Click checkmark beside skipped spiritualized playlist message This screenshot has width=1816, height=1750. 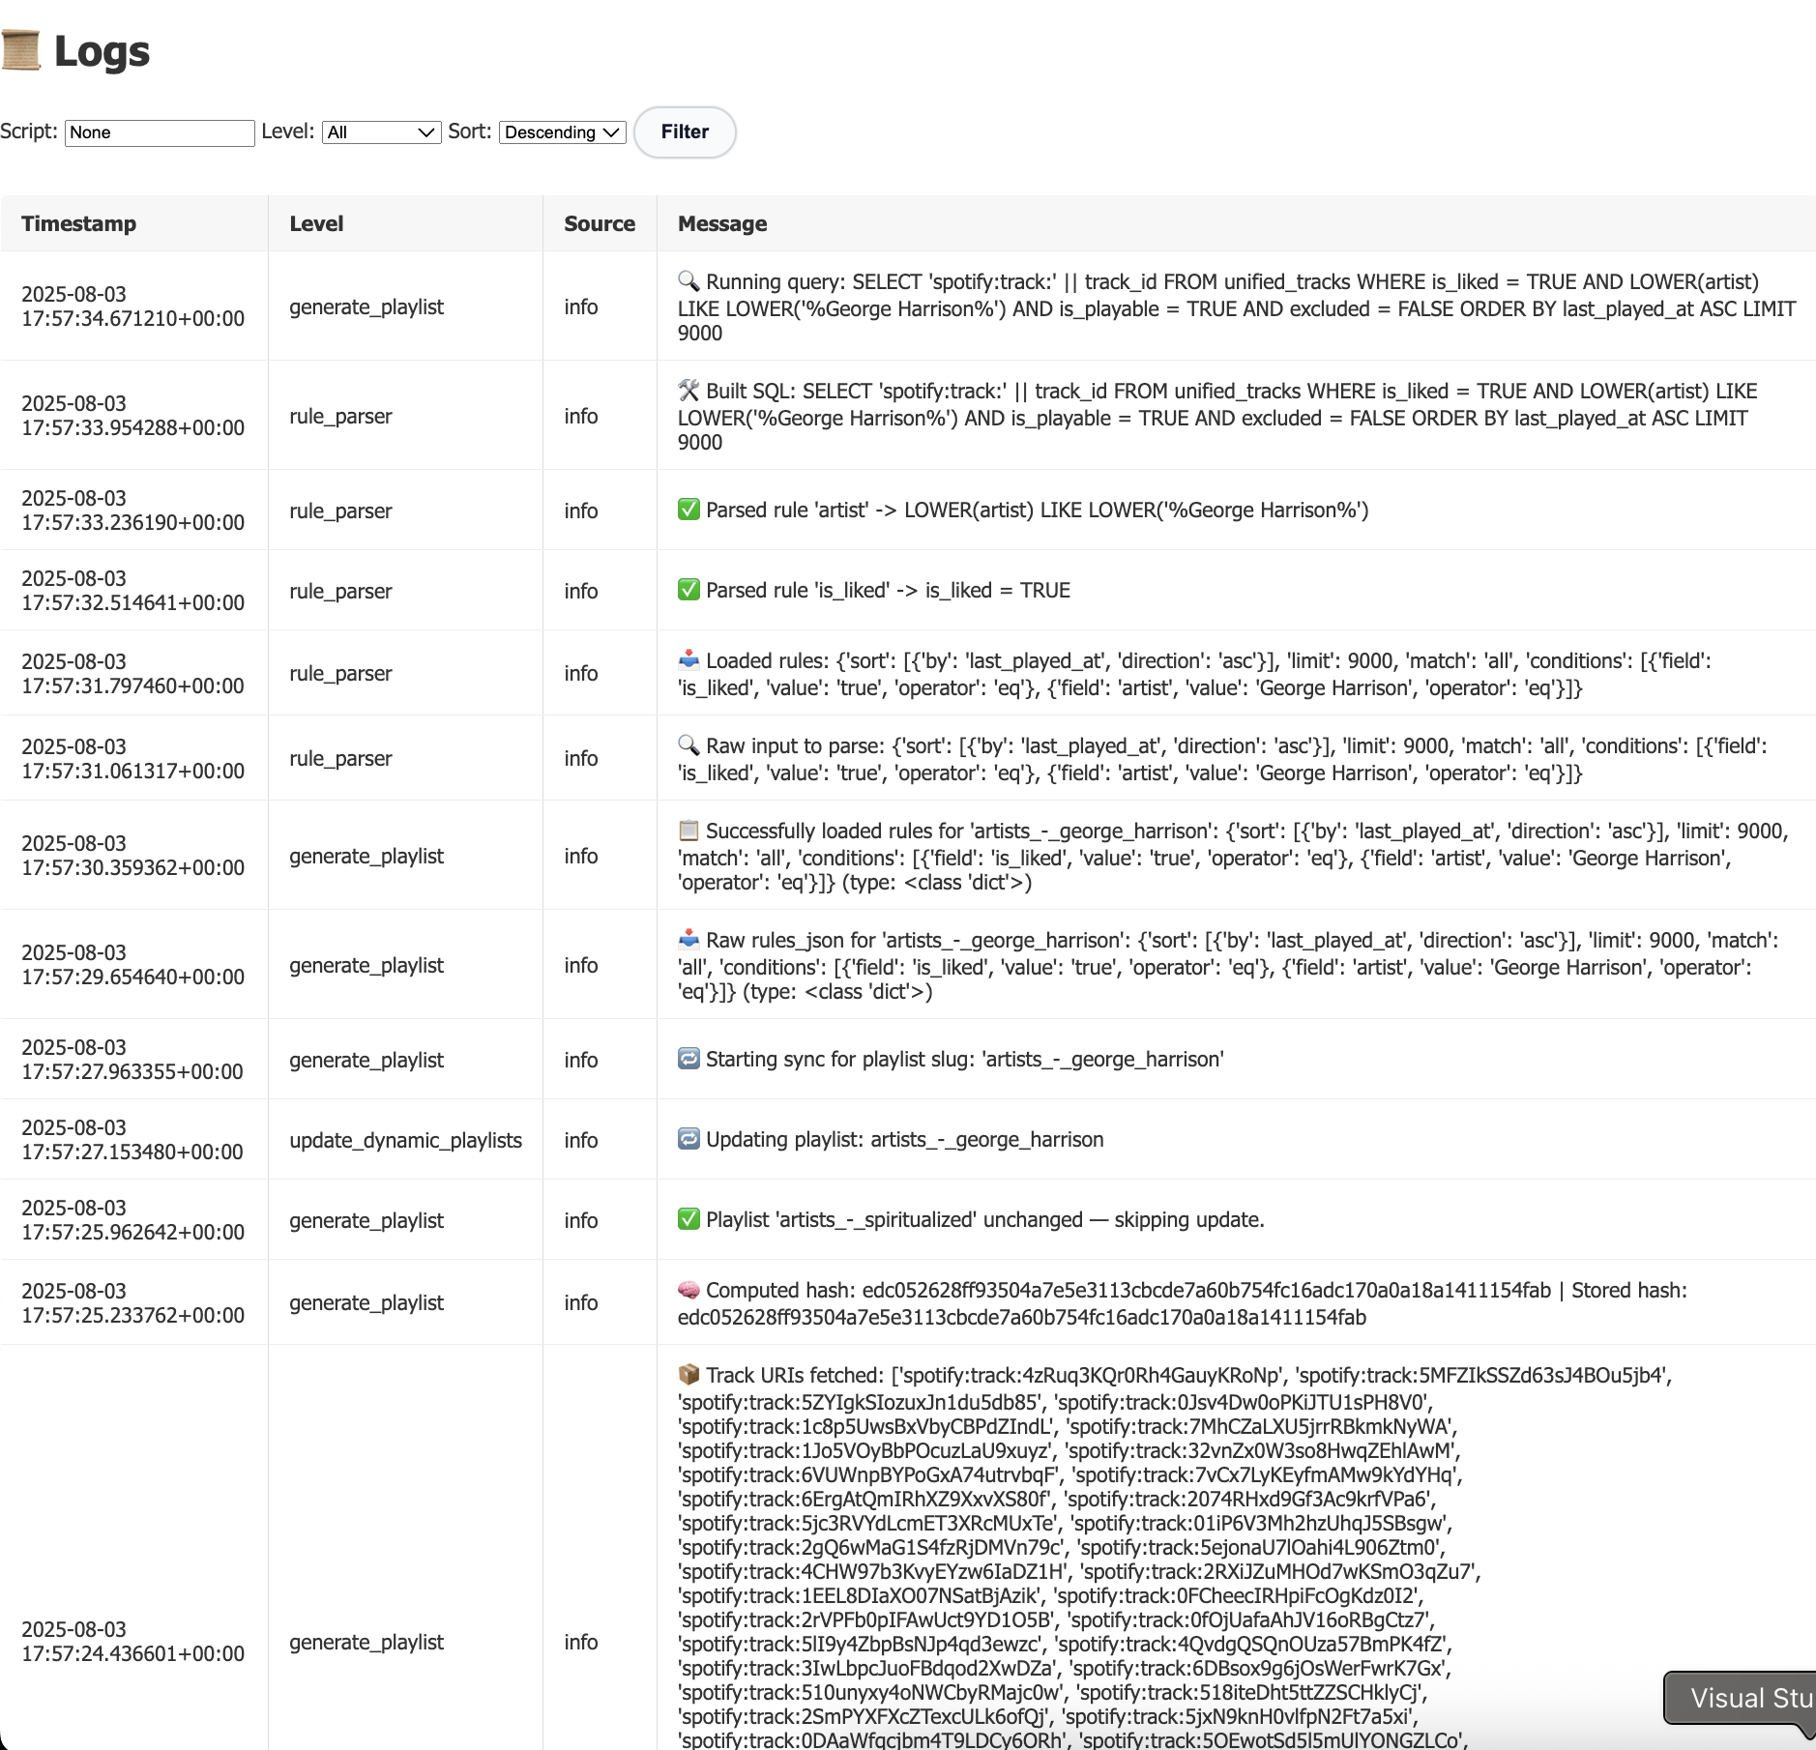pyautogui.click(x=688, y=1219)
